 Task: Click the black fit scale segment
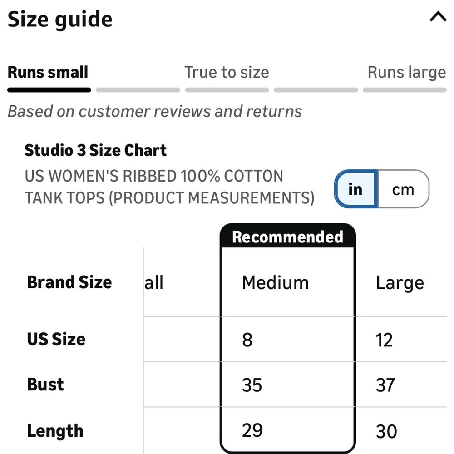(x=49, y=90)
